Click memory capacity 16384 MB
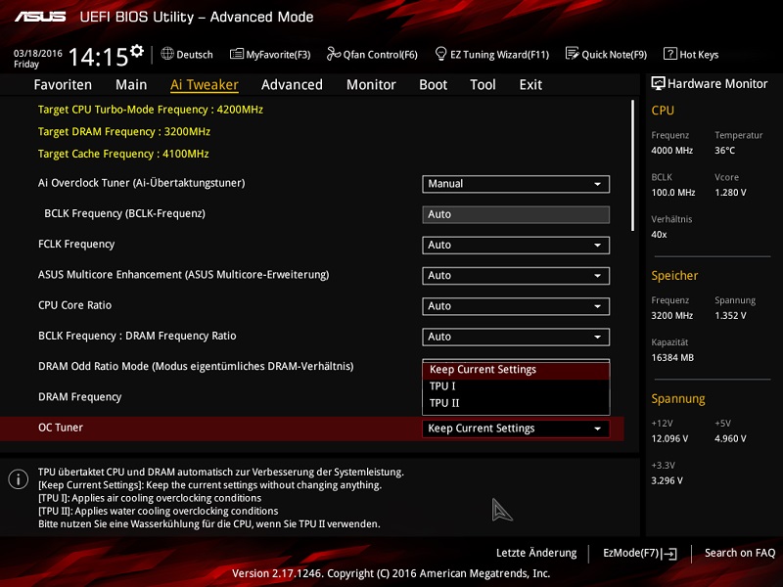The width and height of the screenshot is (783, 587). pyautogui.click(x=672, y=358)
